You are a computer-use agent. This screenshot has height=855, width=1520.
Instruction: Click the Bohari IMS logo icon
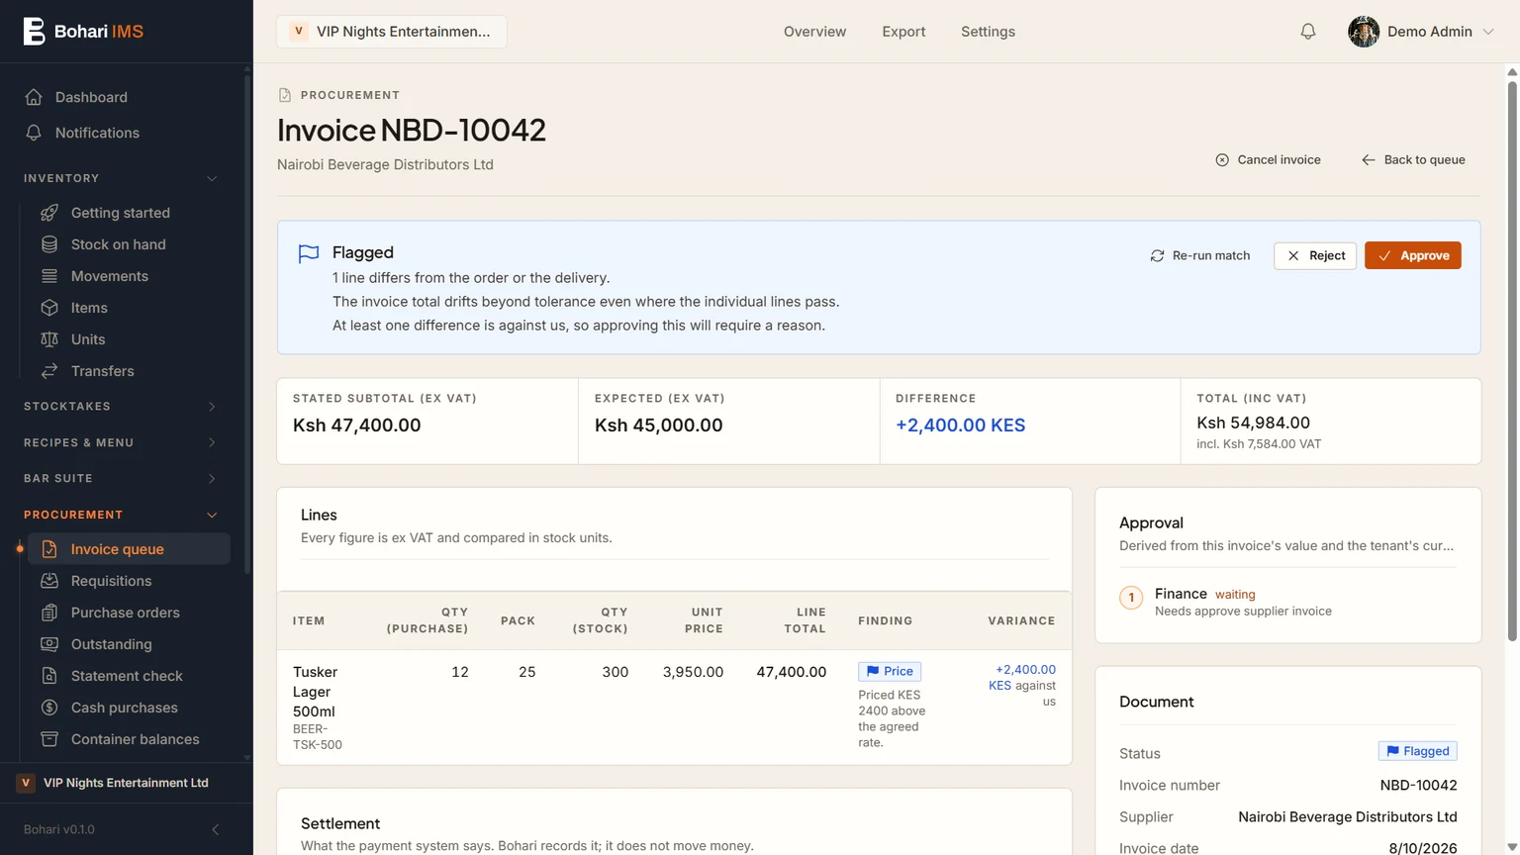[34, 32]
